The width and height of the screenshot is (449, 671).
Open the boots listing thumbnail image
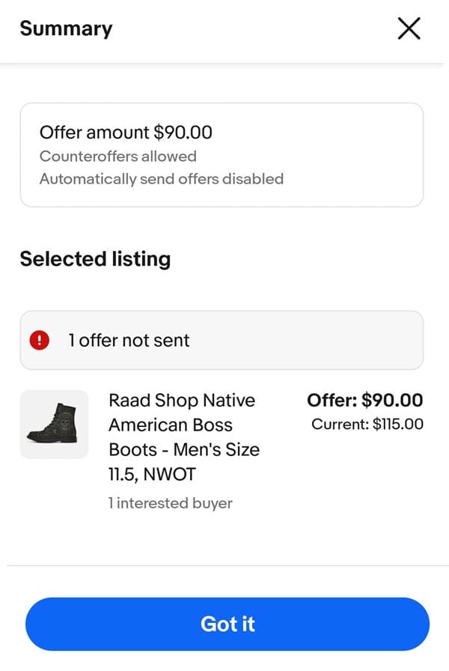coord(53,424)
